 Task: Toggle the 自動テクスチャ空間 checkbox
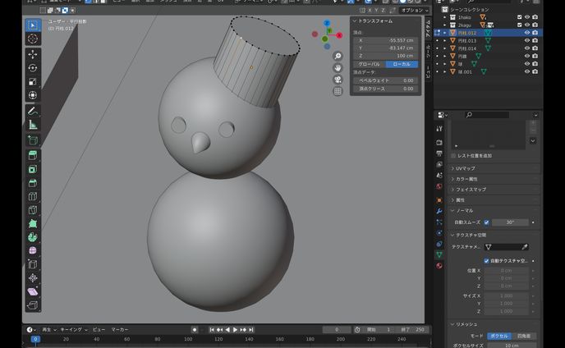pos(486,261)
